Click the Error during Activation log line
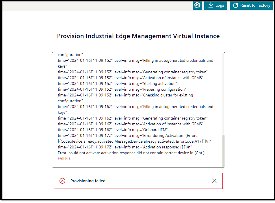275x203 pixels. 128,135
